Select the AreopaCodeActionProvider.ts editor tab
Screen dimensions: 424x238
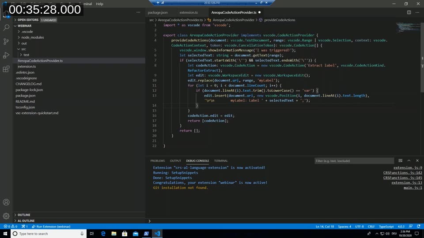(234, 12)
